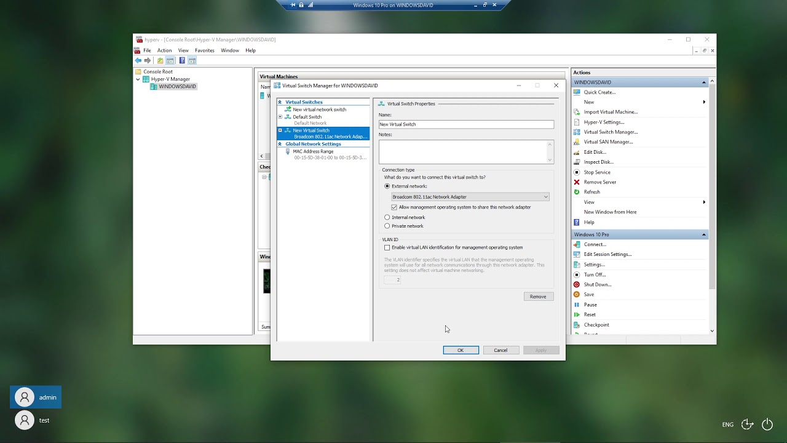This screenshot has height=443, width=787.
Task: Open the Help menu in menu bar
Action: [x=250, y=50]
